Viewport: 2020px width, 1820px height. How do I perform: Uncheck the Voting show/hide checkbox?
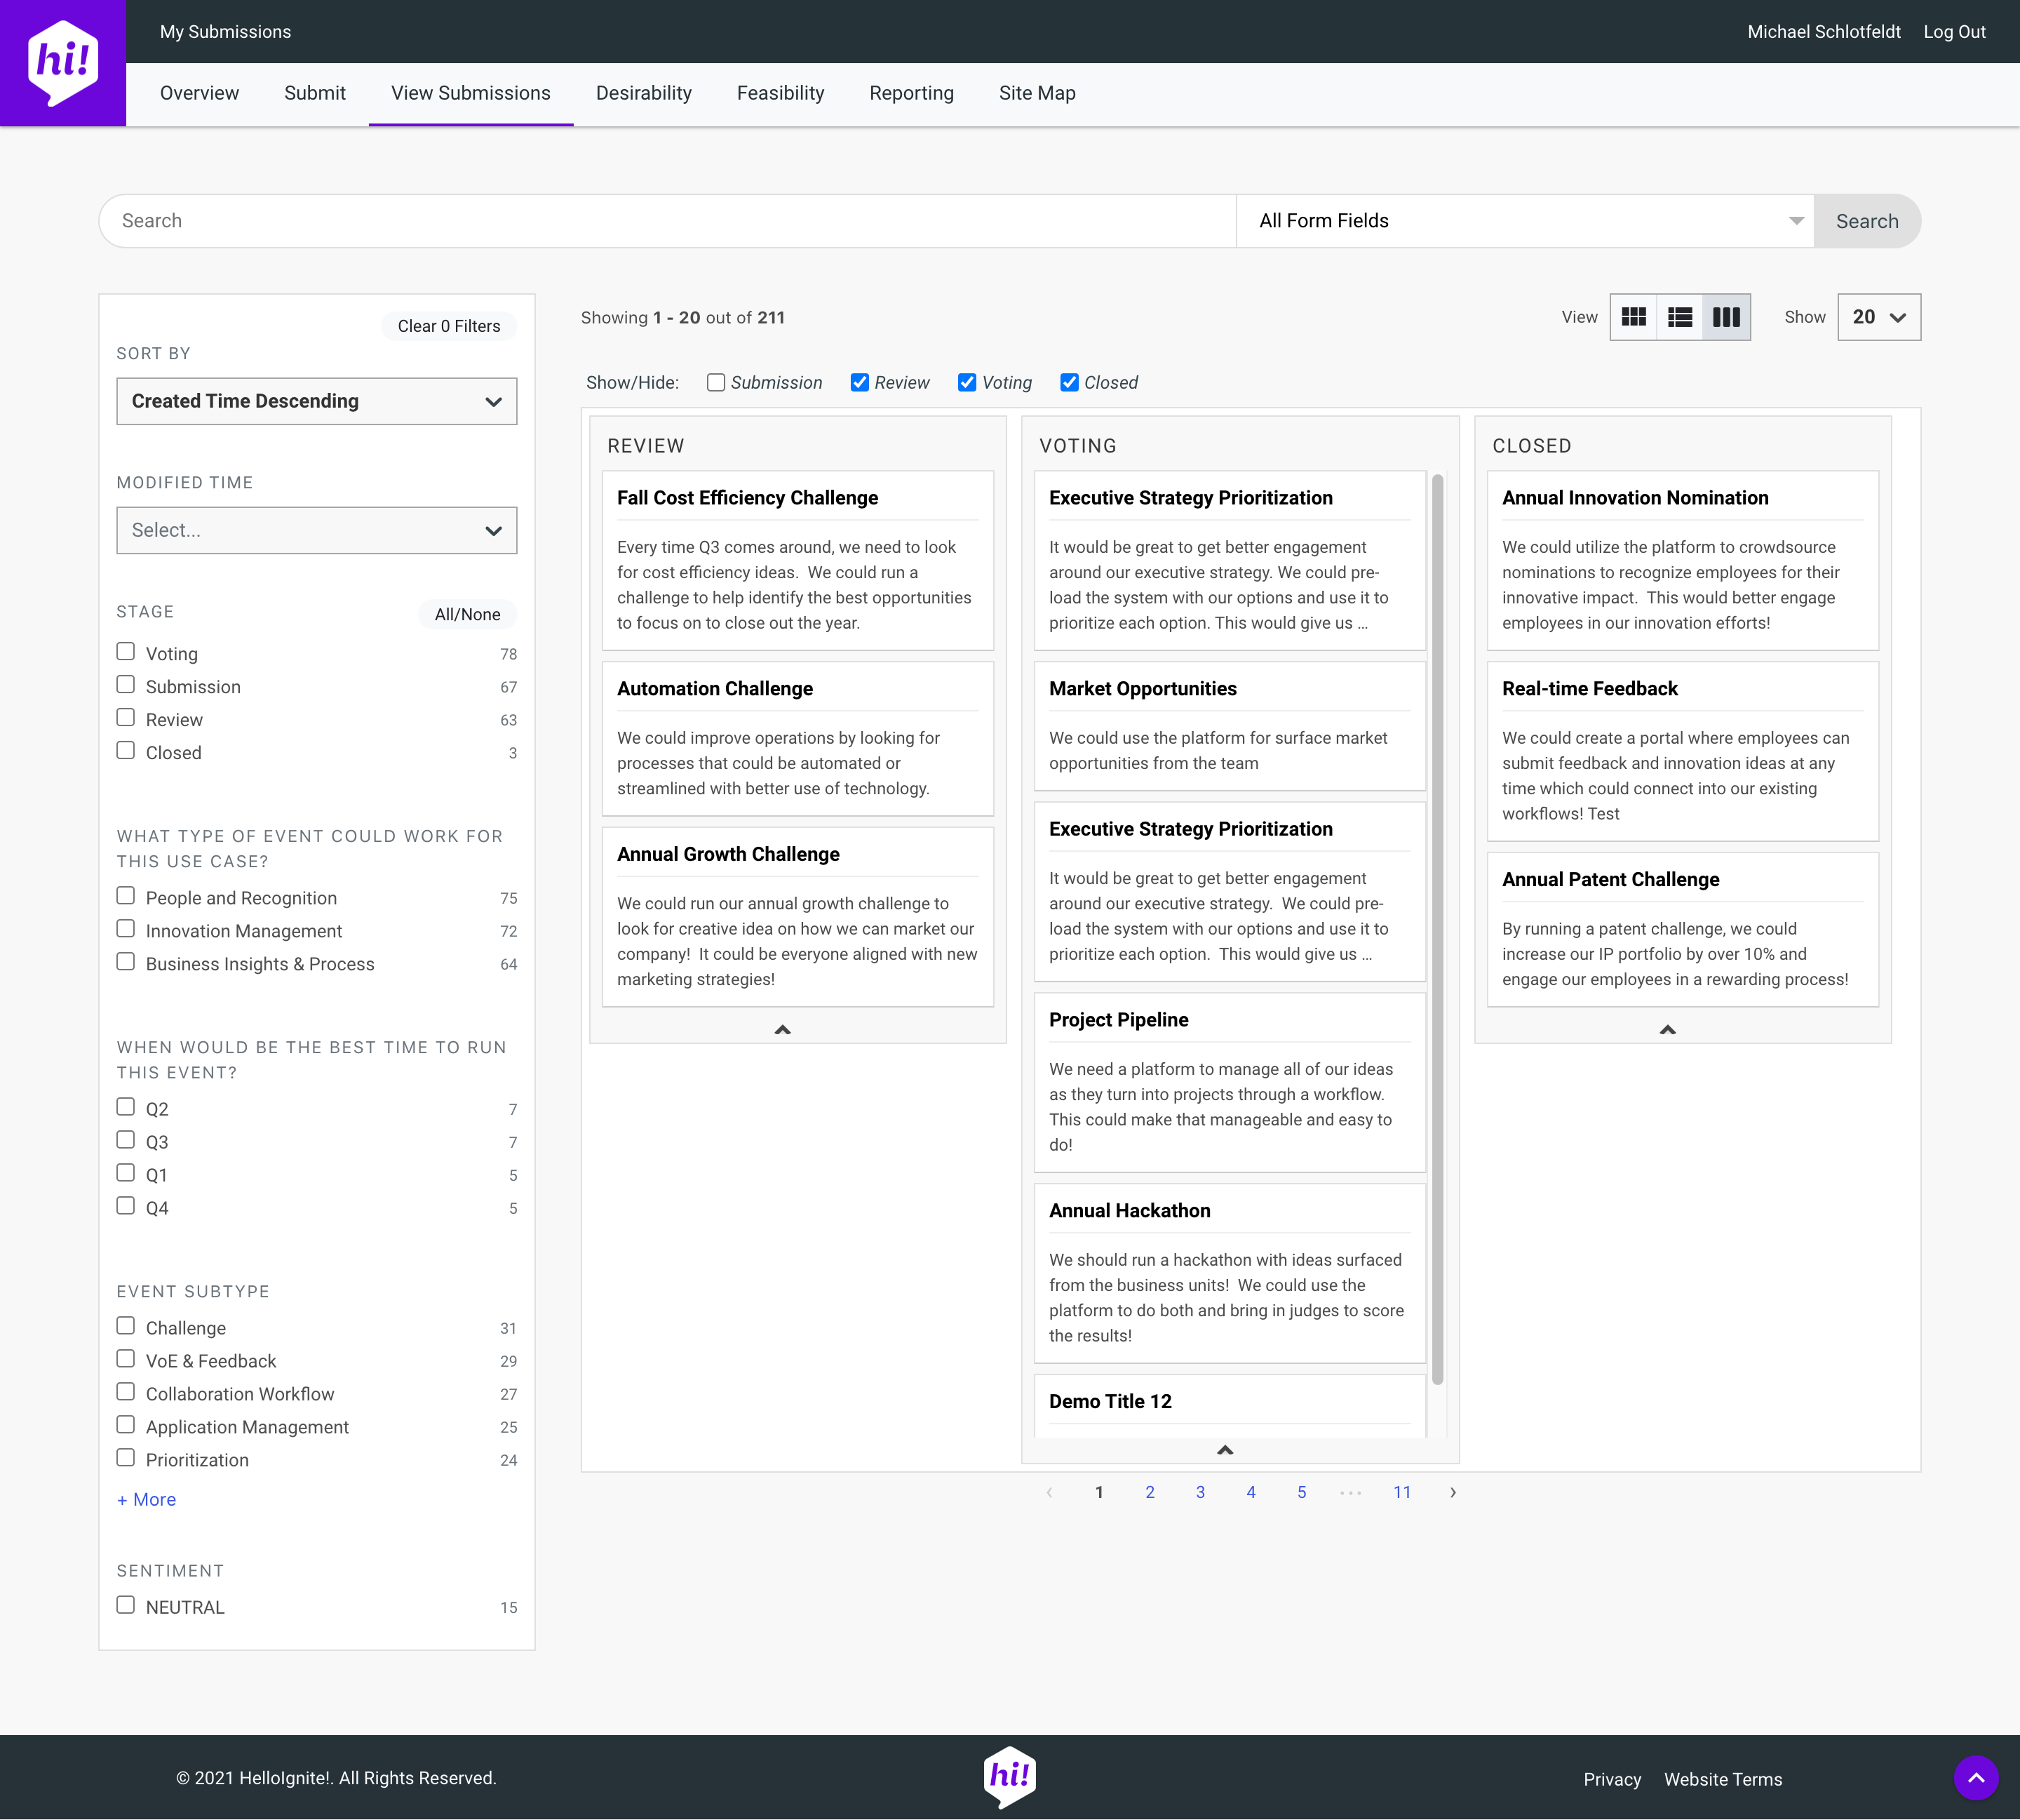(x=967, y=382)
